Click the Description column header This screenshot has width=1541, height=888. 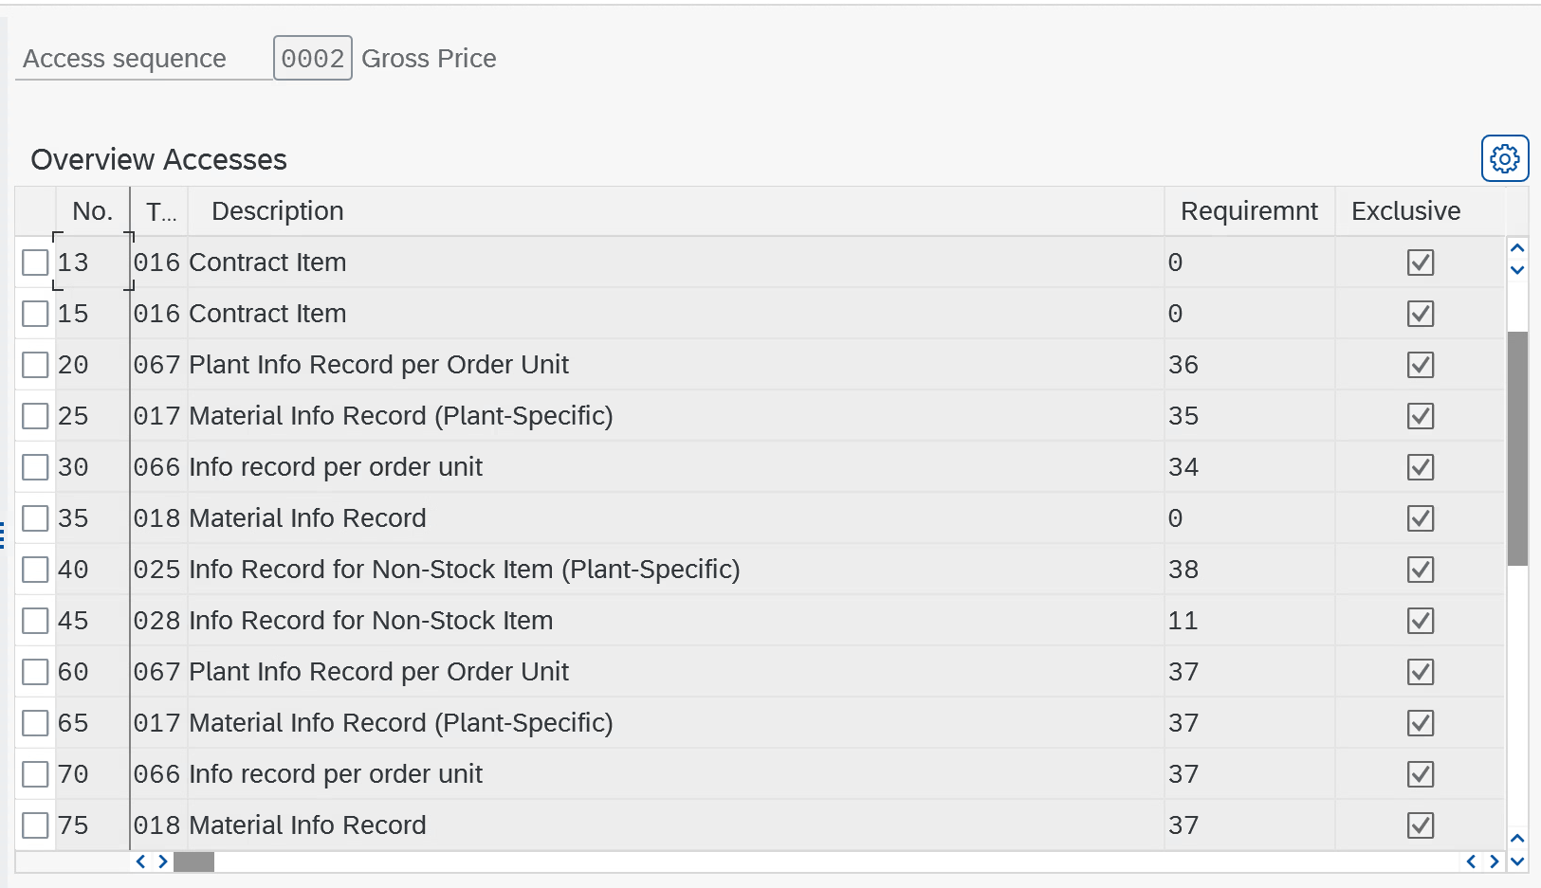click(x=277, y=211)
